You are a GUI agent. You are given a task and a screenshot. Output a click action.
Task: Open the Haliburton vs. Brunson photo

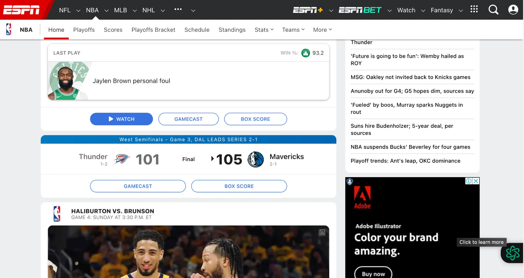tap(188, 252)
